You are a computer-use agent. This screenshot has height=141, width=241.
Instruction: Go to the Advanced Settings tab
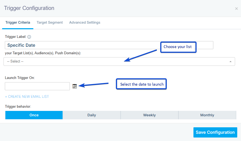[85, 23]
